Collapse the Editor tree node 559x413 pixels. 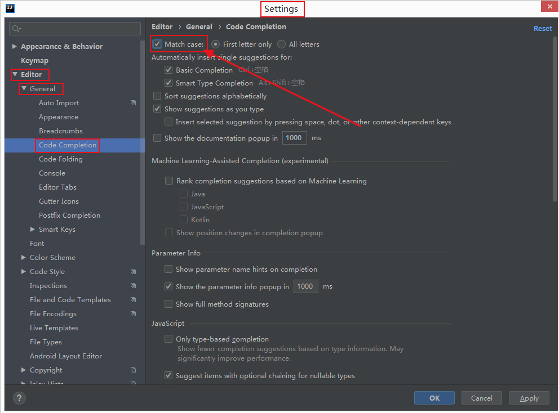coord(15,74)
